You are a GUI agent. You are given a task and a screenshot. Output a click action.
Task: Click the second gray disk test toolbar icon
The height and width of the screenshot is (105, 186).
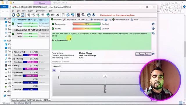click(x=33, y=15)
